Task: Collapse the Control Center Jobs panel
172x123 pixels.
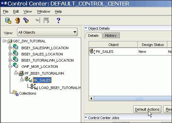Action: coord(86,117)
